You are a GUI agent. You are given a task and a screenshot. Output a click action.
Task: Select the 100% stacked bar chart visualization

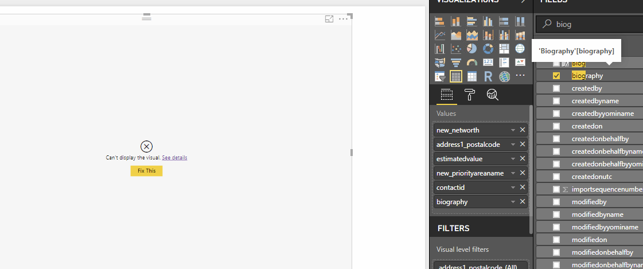tap(504, 21)
